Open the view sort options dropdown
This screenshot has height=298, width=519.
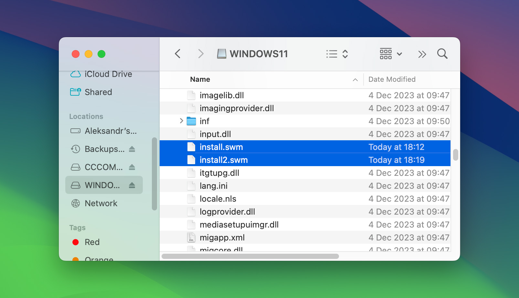click(x=345, y=54)
